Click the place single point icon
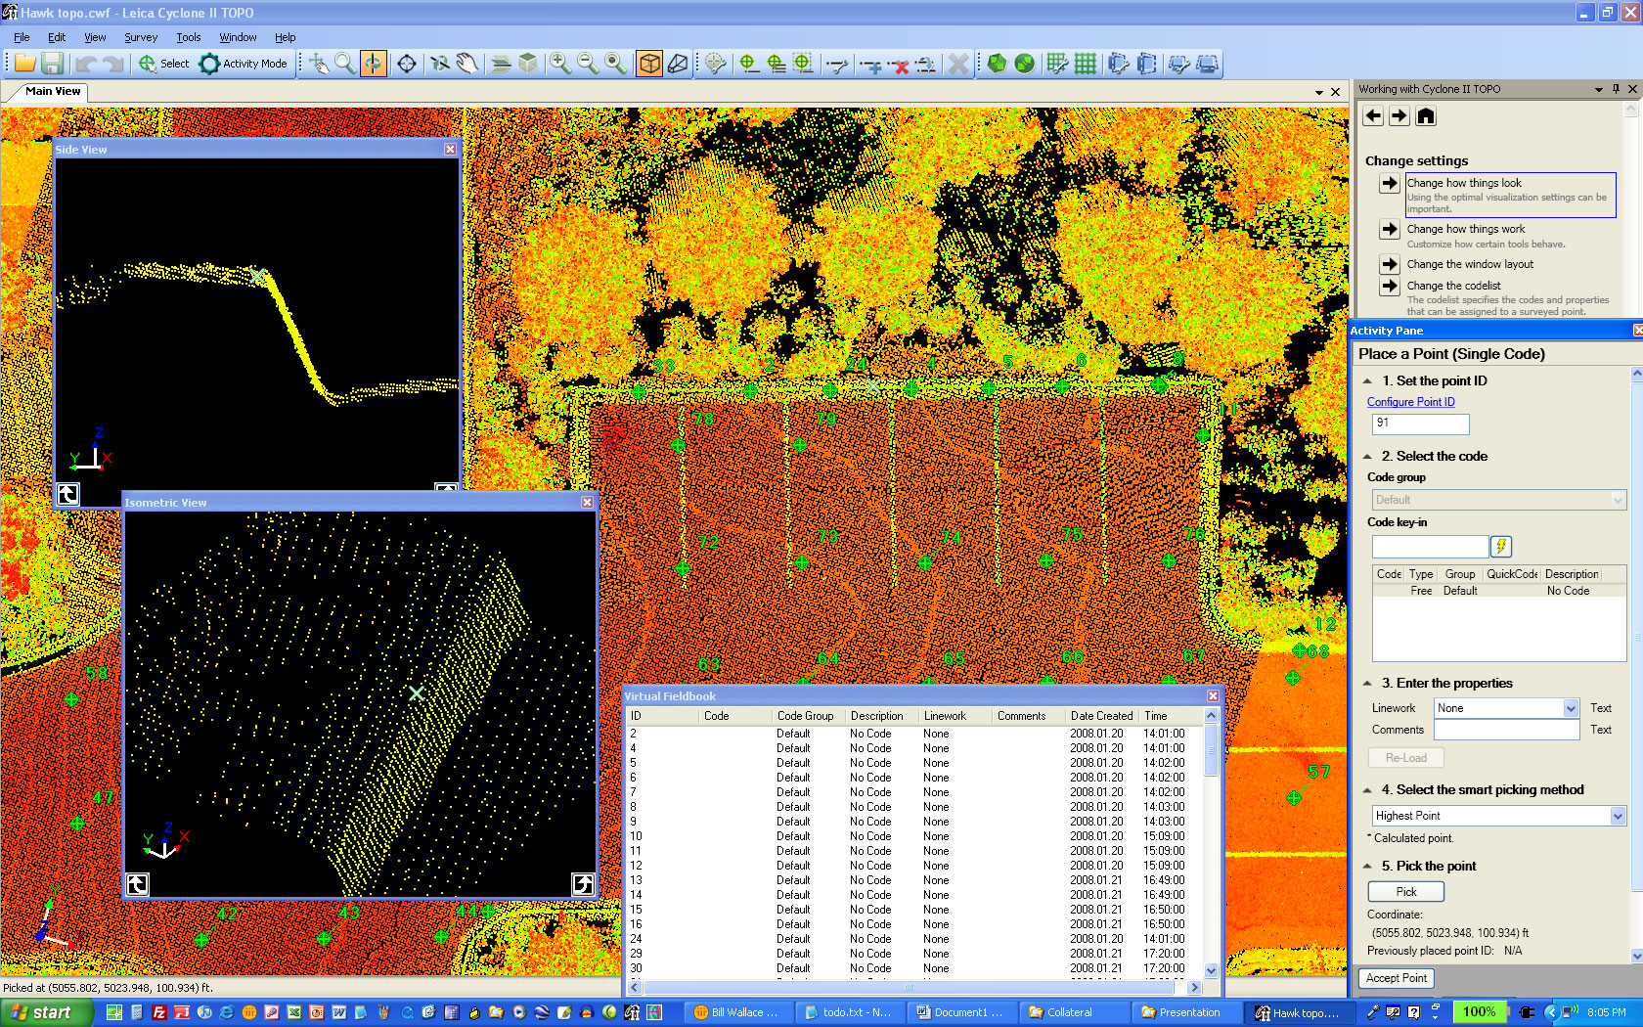Viewport: 1643px width, 1027px height. pyautogui.click(x=749, y=64)
